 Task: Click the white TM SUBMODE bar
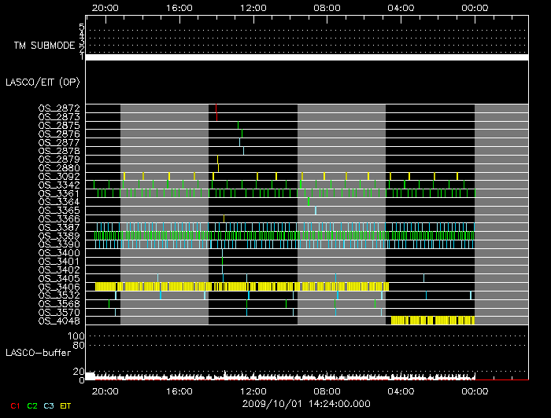(x=306, y=57)
